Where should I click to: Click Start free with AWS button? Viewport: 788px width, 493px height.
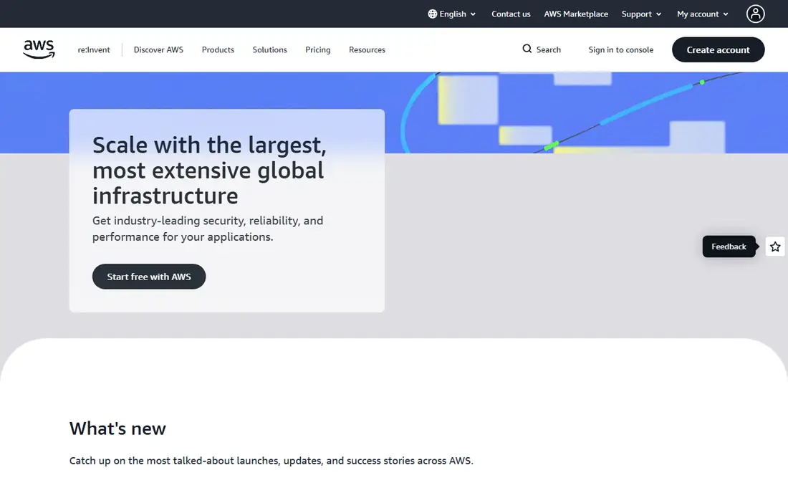pyautogui.click(x=149, y=277)
